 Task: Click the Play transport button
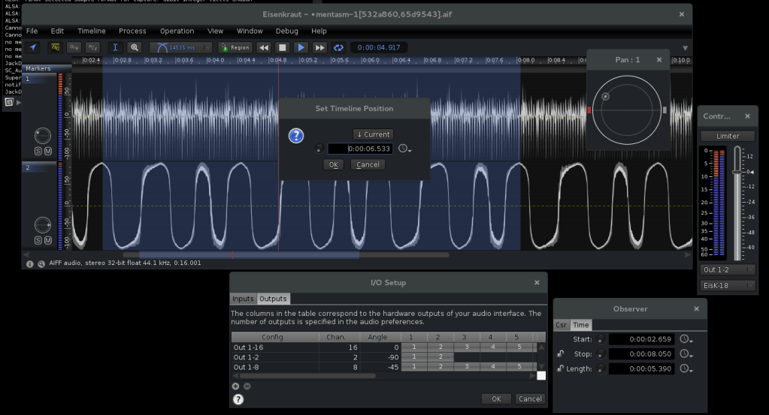pyautogui.click(x=301, y=47)
